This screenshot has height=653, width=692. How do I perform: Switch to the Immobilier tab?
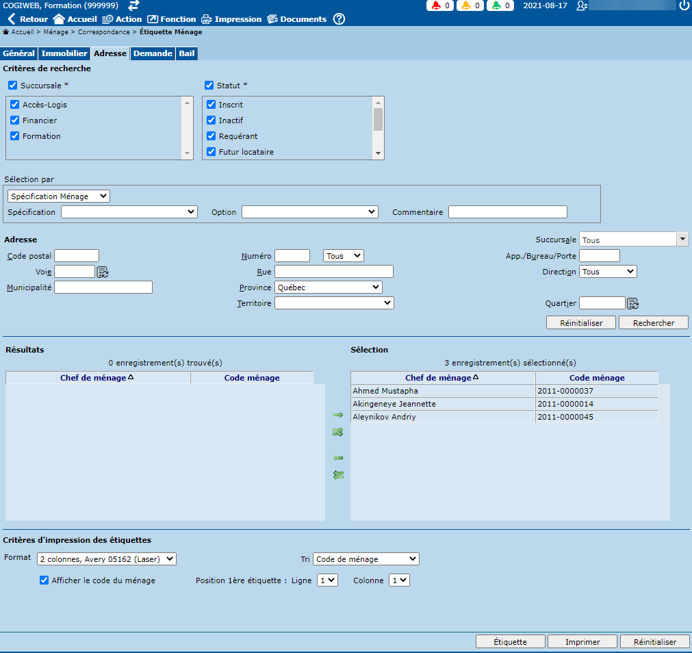click(x=64, y=53)
